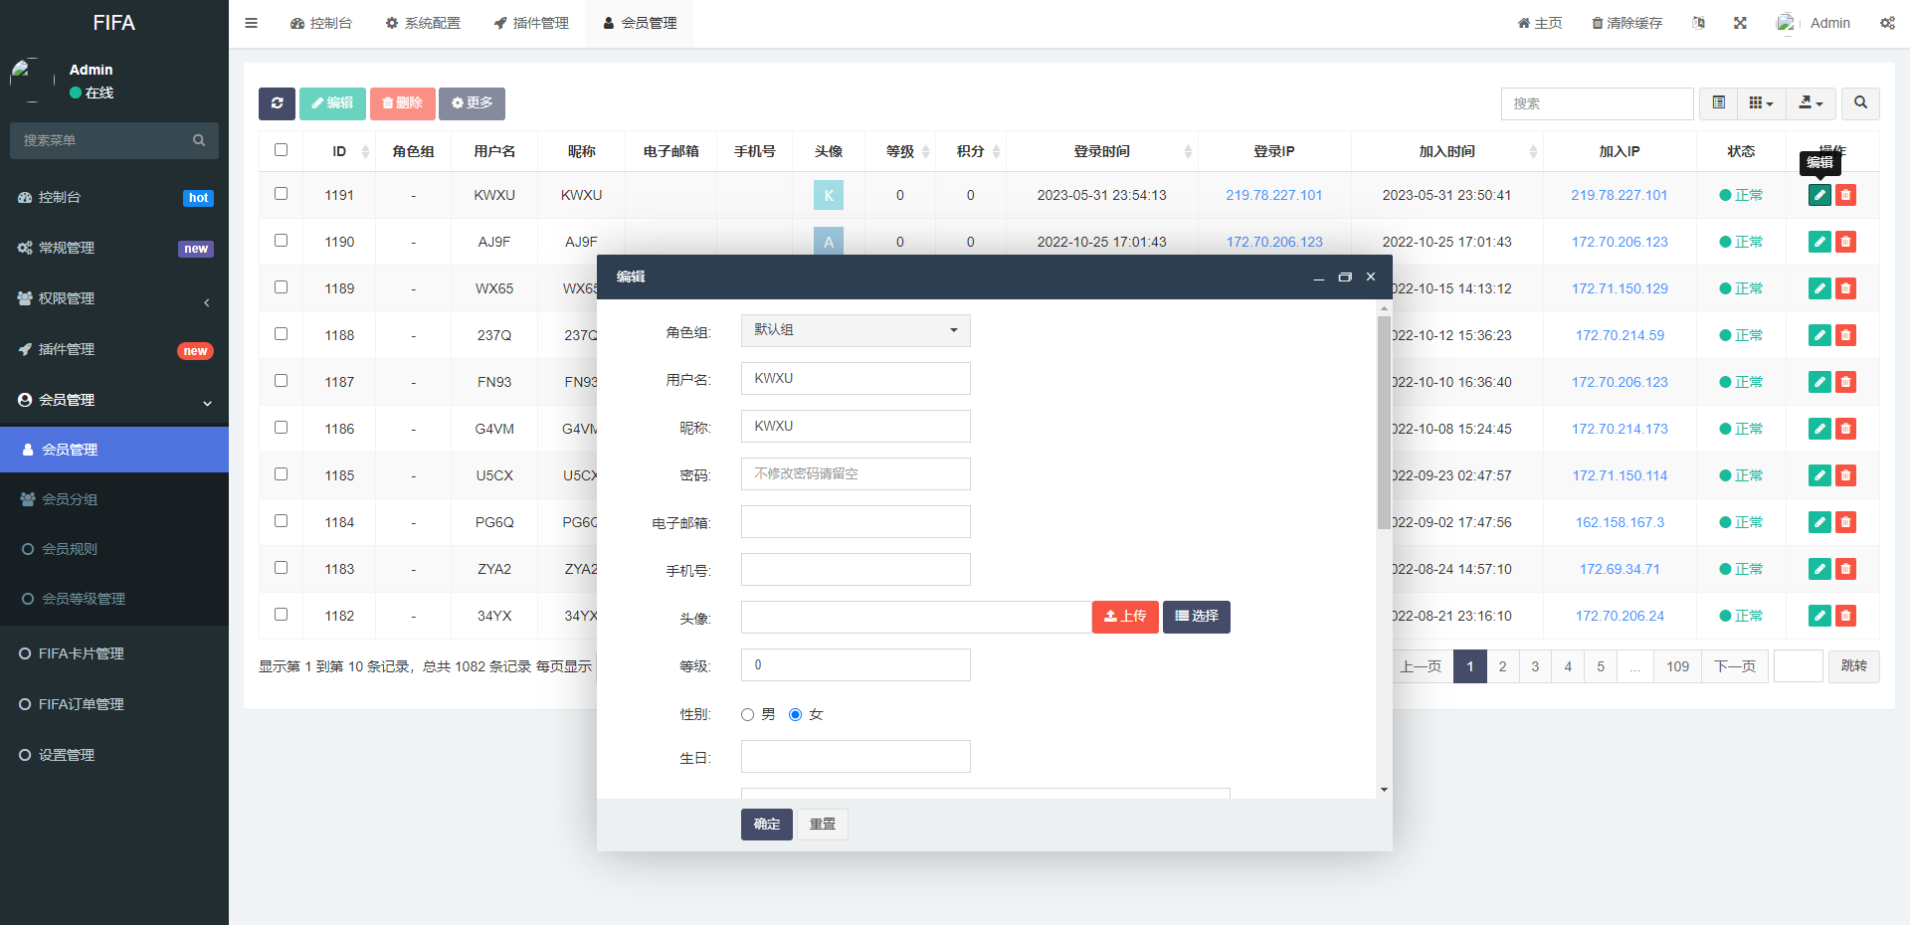This screenshot has width=1910, height=925.
Task: Sort the table by 加入时间 column
Action: pyautogui.click(x=1447, y=151)
